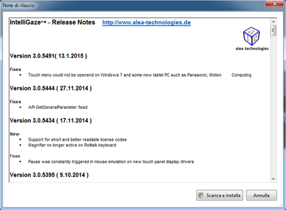Viewport: 286px width, 210px height.
Task: Select the Version 3.0.5491 heading
Action: [x=49, y=56]
